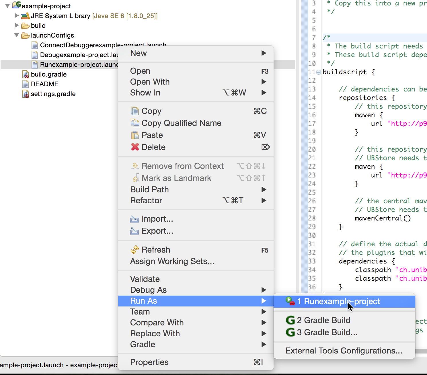Click the Remove from Context icon
Image resolution: width=427 pixels, height=375 pixels.
point(135,166)
